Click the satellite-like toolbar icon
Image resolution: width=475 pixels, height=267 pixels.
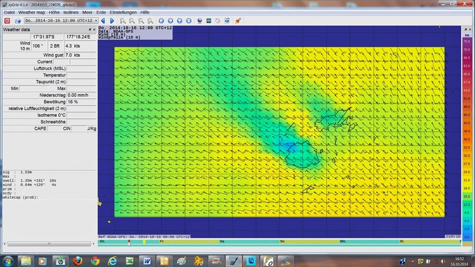[218, 20]
